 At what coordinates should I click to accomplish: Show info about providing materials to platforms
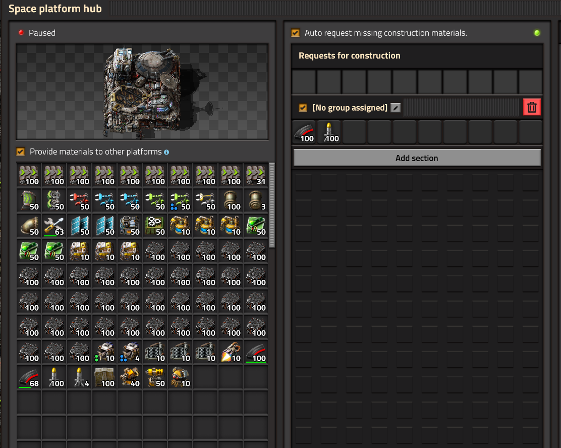[166, 152]
